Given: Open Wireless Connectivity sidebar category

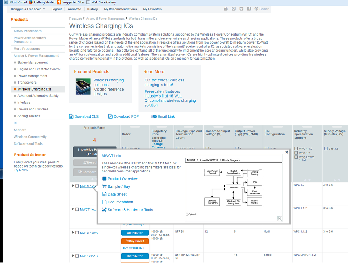Looking at the screenshot, I should 30,137.
